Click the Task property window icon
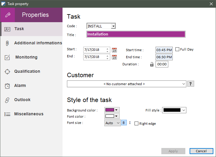Screen dimensions: 216x157 [x=4, y=4]
